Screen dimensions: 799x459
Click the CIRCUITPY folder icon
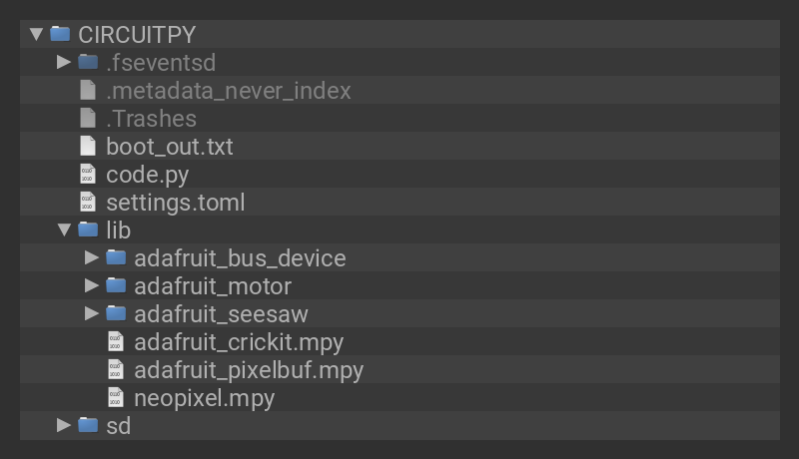(60, 34)
